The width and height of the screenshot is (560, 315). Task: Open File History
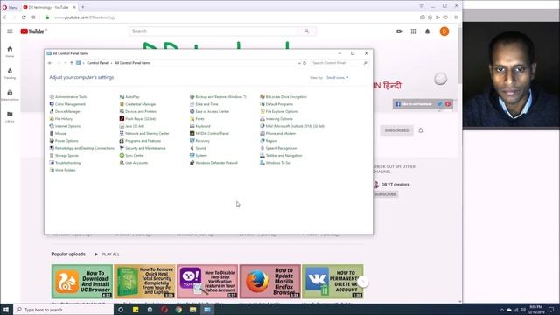pos(61,119)
